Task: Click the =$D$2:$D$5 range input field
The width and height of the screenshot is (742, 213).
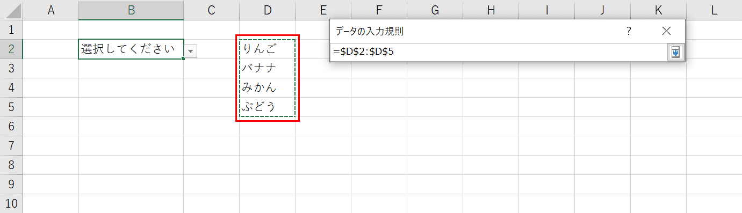Action: [x=499, y=53]
